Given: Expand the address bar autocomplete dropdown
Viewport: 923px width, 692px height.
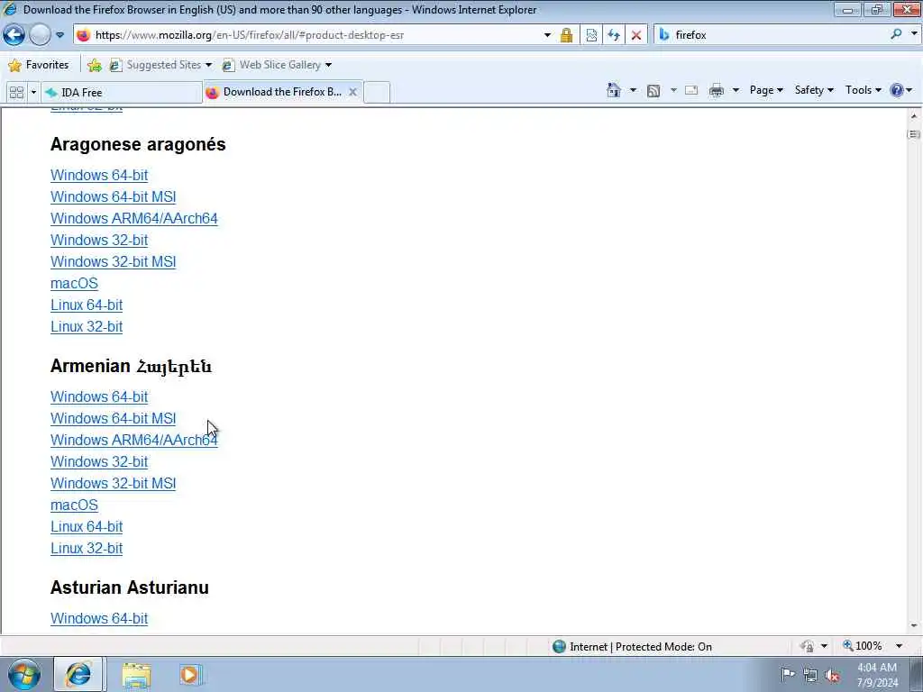Looking at the screenshot, I should pos(547,35).
